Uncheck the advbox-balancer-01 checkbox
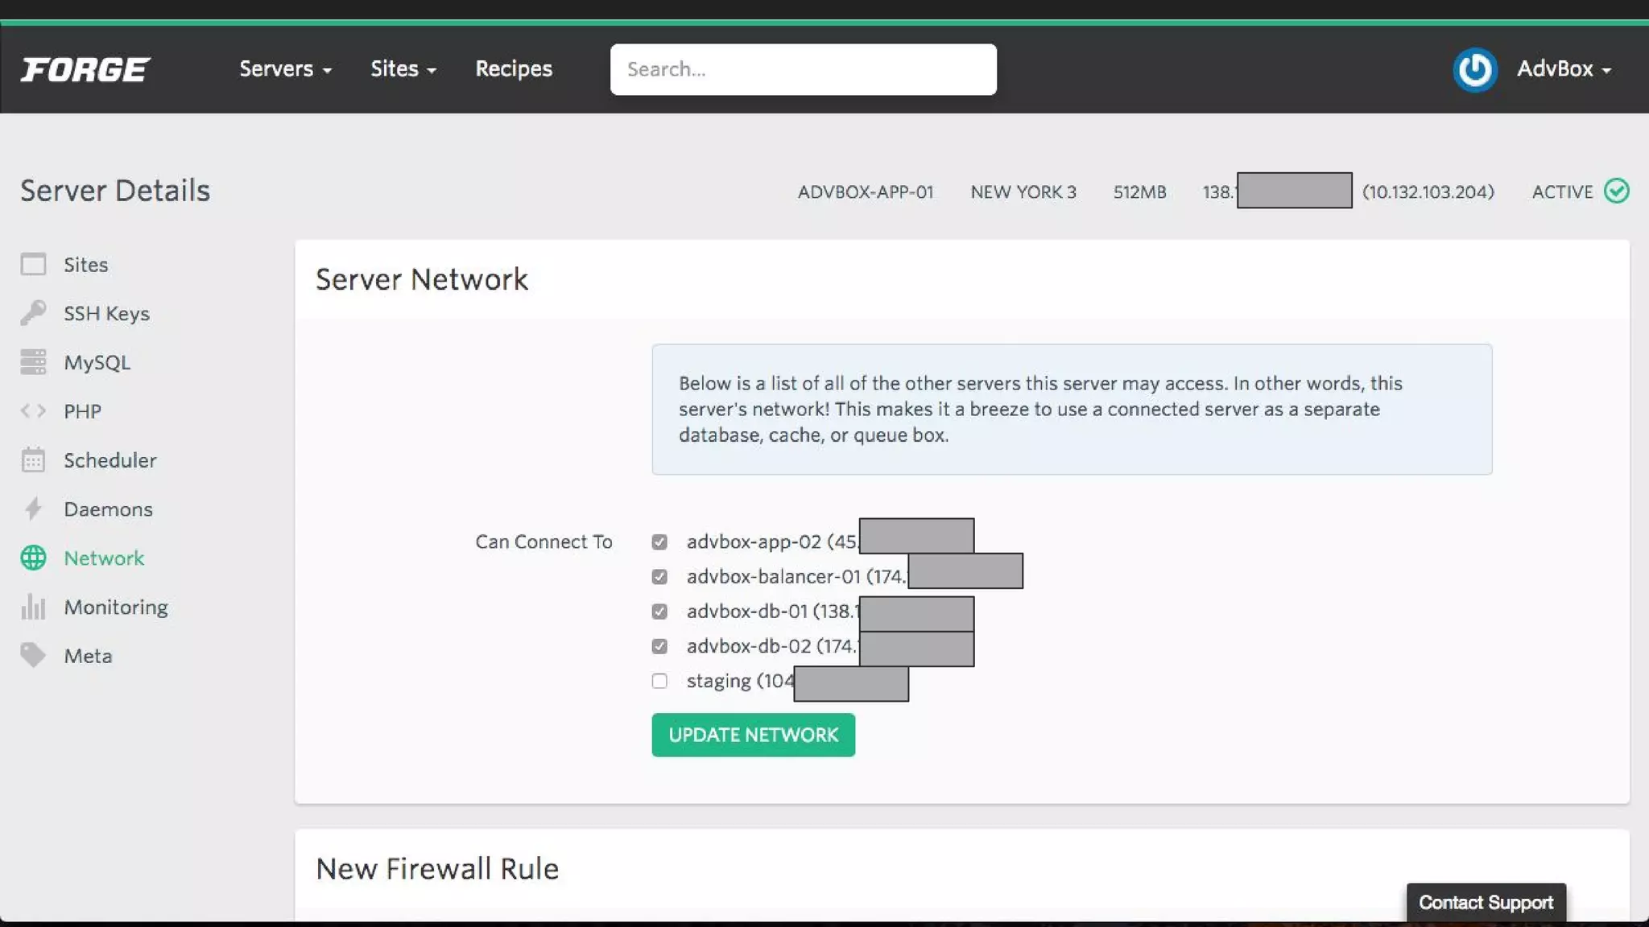Viewport: 1649px width, 927px height. (x=659, y=577)
